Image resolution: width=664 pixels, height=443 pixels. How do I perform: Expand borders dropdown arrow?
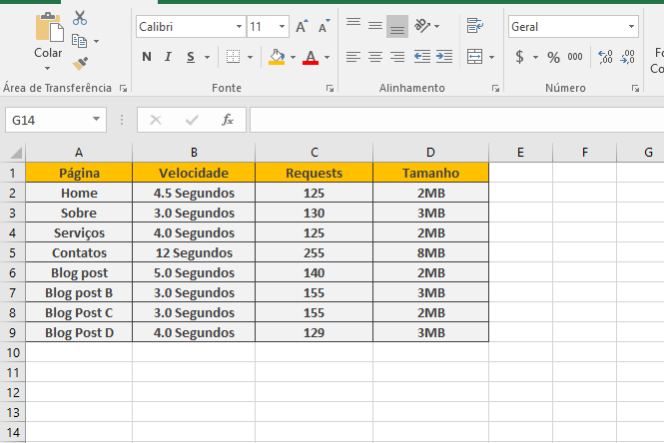point(250,57)
